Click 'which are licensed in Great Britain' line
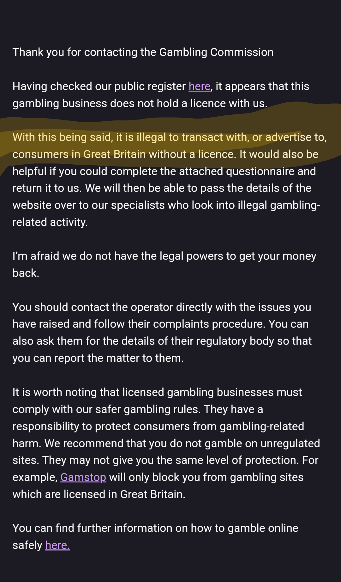 [x=99, y=494]
